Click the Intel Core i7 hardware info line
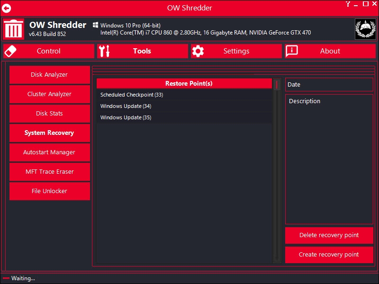The height and width of the screenshot is (284, 379). [206, 33]
